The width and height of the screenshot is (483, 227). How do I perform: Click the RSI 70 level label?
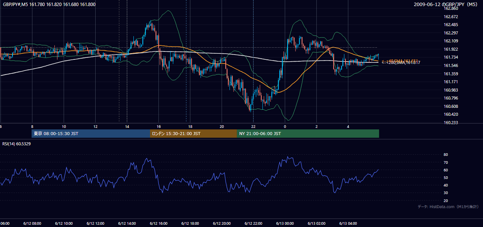(446, 162)
